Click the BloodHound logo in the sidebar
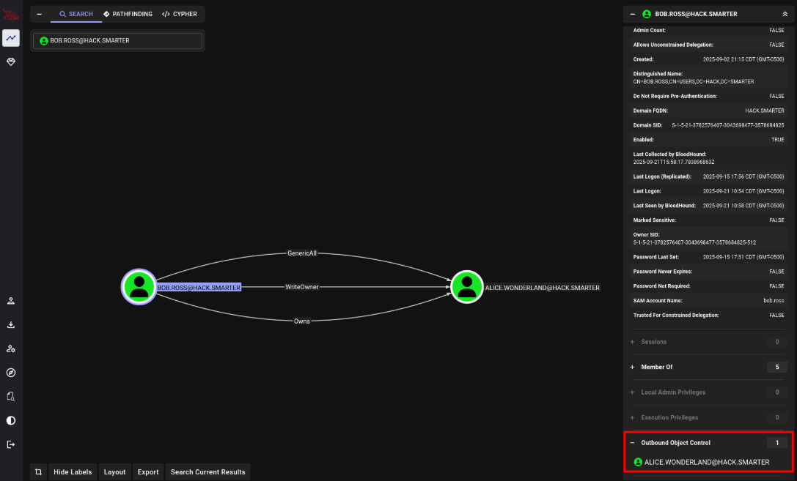This screenshot has width=797, height=481. coord(11,14)
